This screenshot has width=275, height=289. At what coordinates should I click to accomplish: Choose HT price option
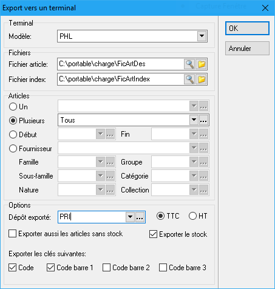click(x=192, y=216)
